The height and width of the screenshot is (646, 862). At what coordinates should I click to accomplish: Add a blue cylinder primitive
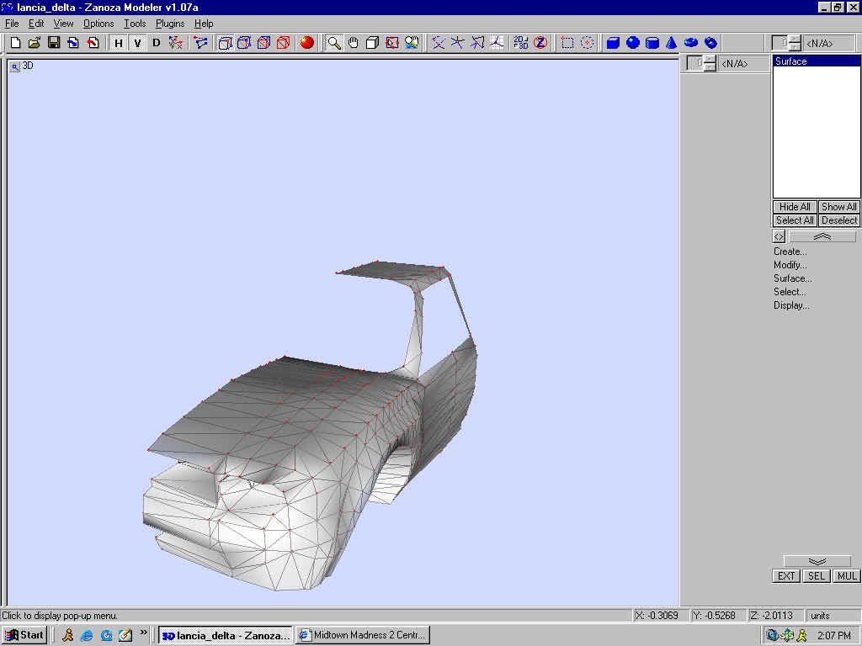652,43
